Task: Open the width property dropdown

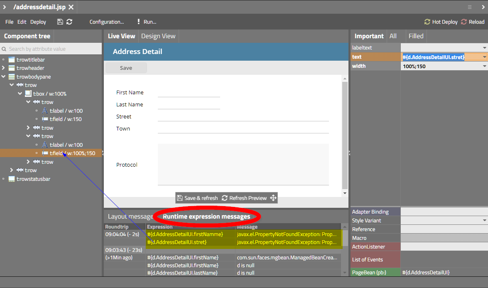Action: click(484, 66)
